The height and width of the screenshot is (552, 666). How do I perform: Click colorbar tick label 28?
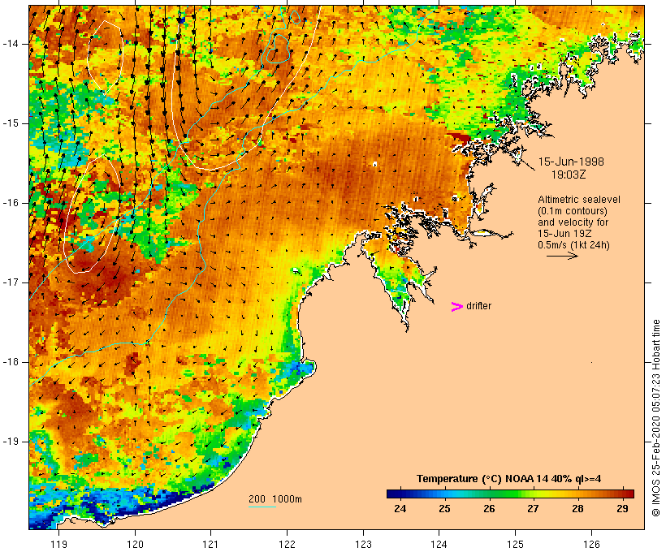coord(577,508)
